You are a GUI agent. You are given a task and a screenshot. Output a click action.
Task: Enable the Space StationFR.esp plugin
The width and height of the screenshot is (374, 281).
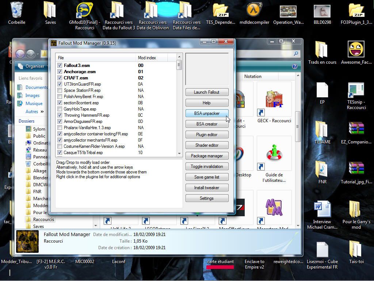point(60,90)
